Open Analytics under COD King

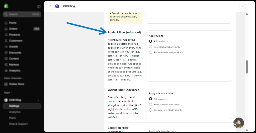click(x=15, y=112)
